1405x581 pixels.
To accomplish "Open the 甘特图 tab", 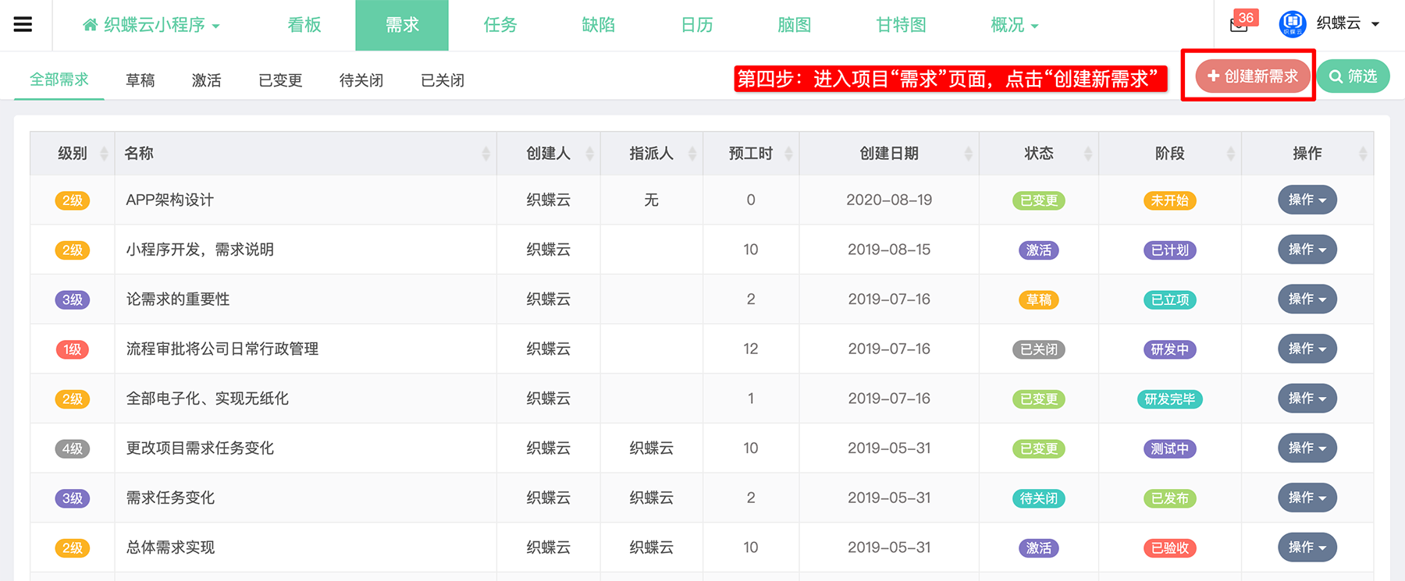I will [902, 25].
